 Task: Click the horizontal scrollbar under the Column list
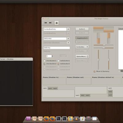(121, 71)
